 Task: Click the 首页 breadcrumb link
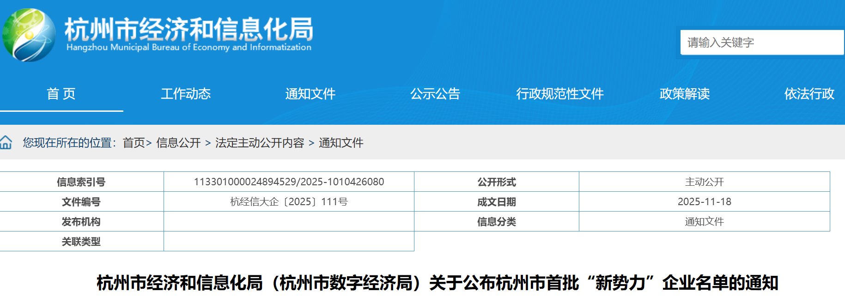coord(134,143)
